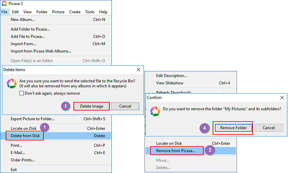Viewport: 288px width, 173px height.
Task: Choose Delete from Disk menu entry
Action: [x=25, y=136]
